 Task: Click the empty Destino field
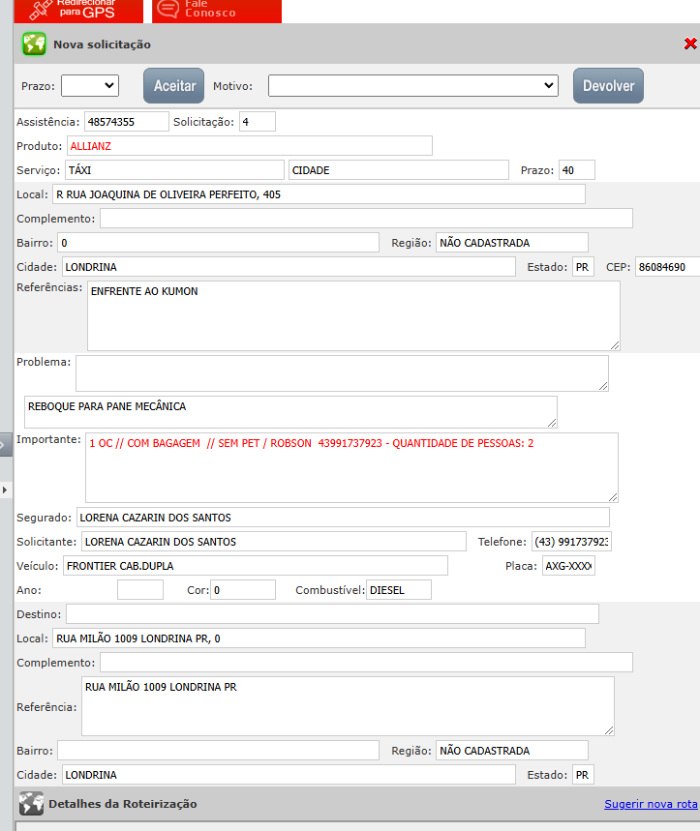pos(332,614)
